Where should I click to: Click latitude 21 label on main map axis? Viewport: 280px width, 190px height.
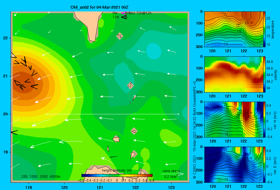click(5, 76)
